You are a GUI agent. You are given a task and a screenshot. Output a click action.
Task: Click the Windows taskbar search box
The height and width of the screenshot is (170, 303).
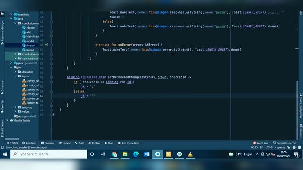coord(48,154)
